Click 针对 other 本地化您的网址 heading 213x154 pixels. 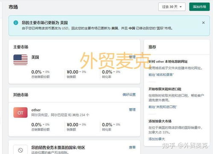click(x=168, y=62)
